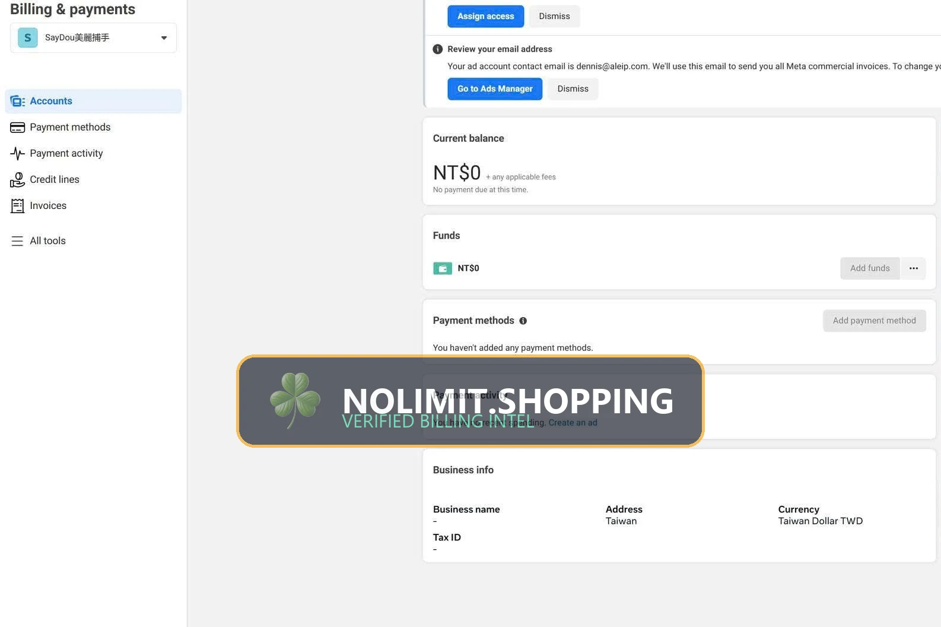Screen dimensions: 941x627
Task: Click the Currency label in Business info
Action: coord(799,509)
